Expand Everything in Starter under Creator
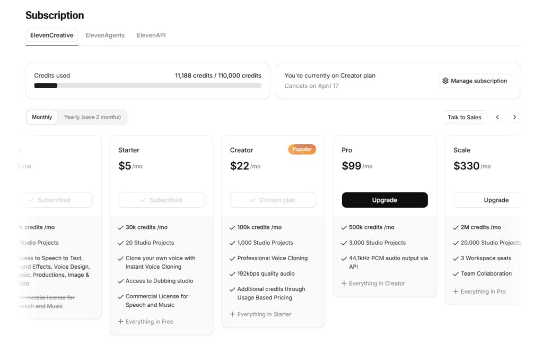543x345 pixels. (260, 314)
